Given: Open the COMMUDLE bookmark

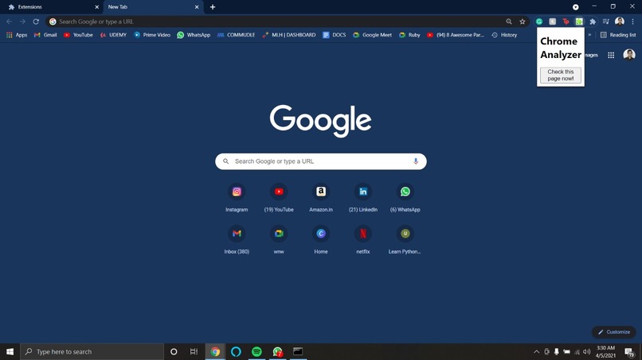Looking at the screenshot, I should pyautogui.click(x=236, y=35).
